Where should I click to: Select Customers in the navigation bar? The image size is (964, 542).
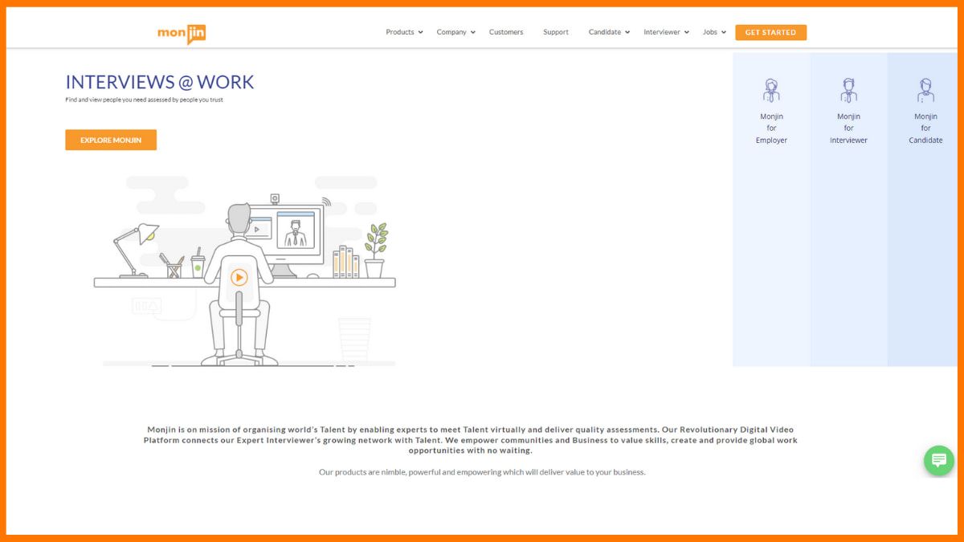coord(506,32)
